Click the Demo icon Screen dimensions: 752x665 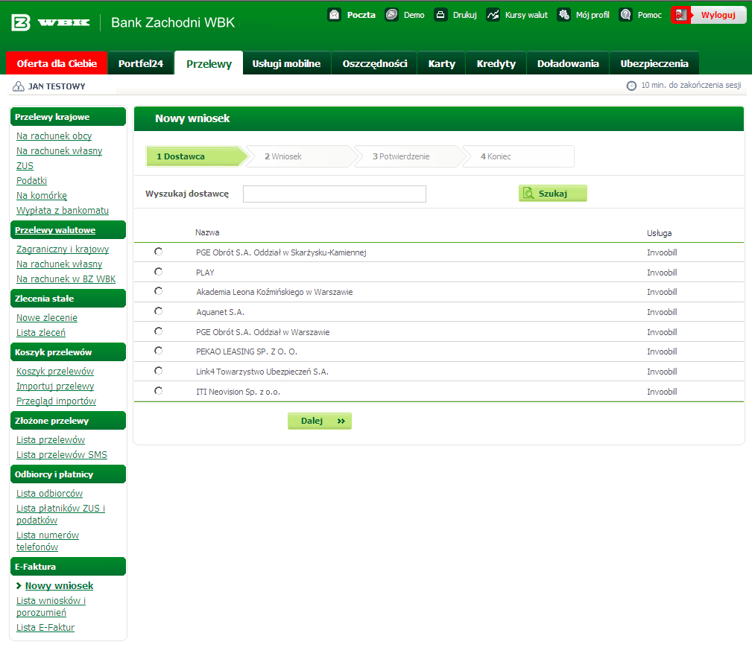pos(391,15)
